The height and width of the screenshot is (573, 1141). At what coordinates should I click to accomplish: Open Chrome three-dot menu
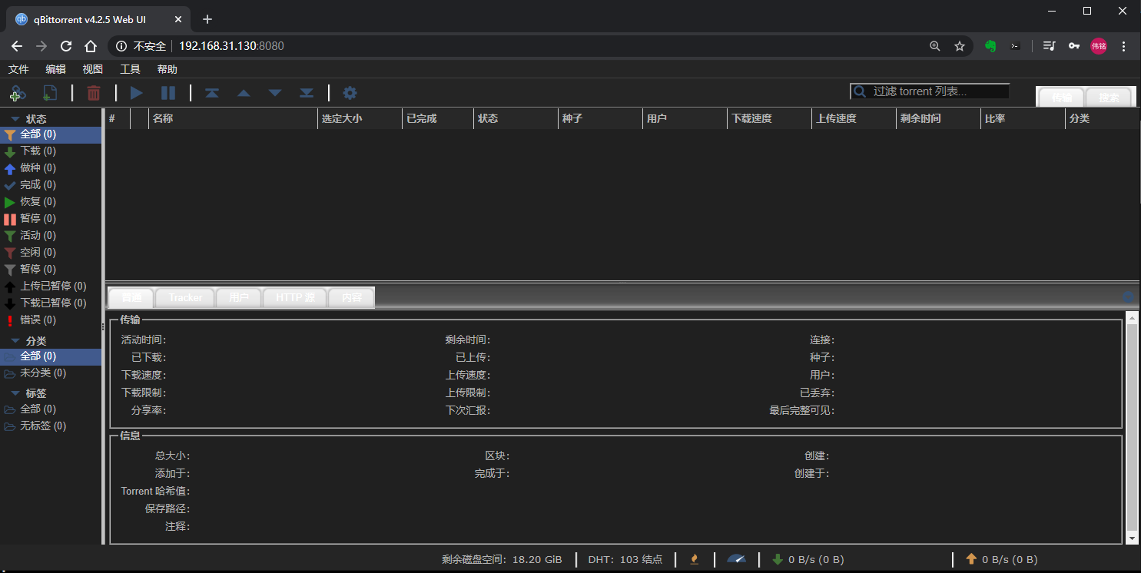(1124, 46)
